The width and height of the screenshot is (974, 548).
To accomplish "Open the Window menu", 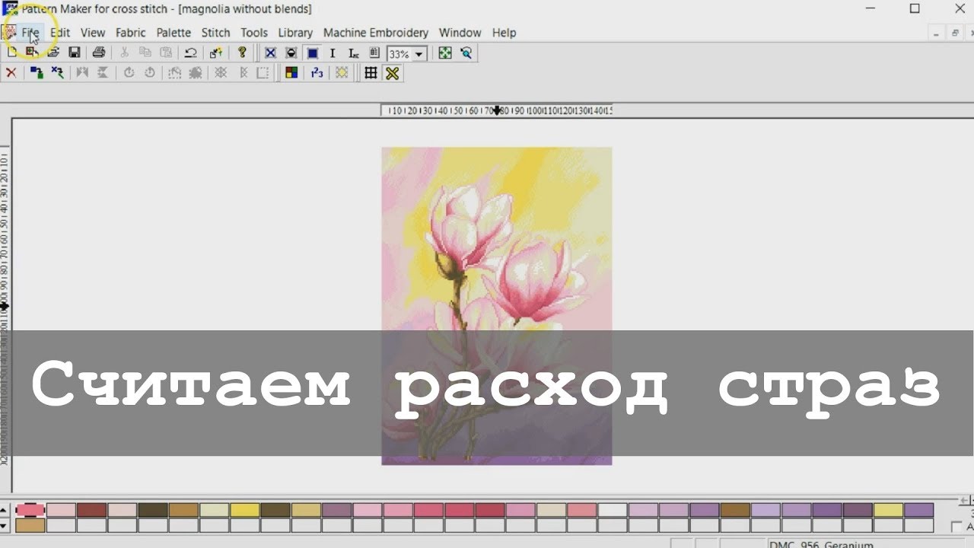I will click(x=460, y=33).
